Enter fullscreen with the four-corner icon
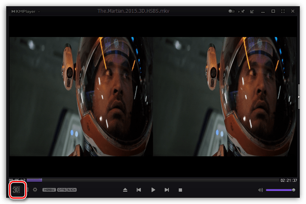The width and height of the screenshot is (306, 204). point(283,11)
